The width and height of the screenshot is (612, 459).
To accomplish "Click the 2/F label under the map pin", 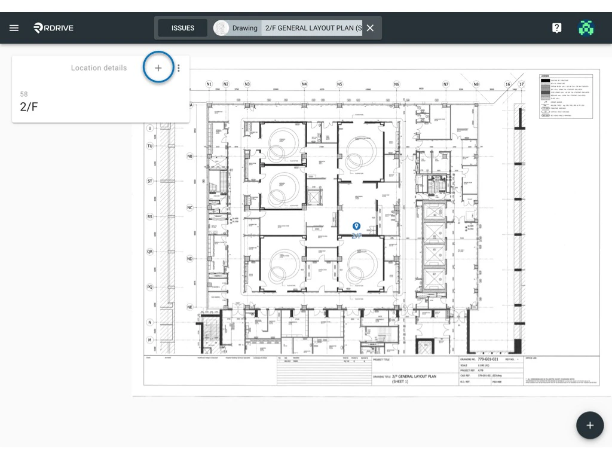I will point(357,236).
